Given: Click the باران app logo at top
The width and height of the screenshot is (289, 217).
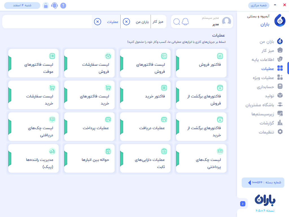Looking at the screenshot, I should click(x=280, y=20).
